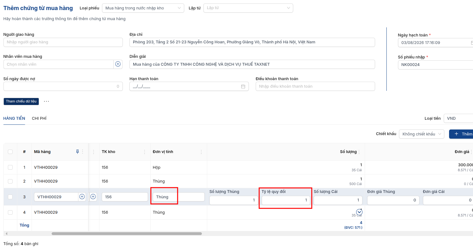This screenshot has height=247, width=473.
Task: Check the checkbox for row 1
Action: [10, 167]
